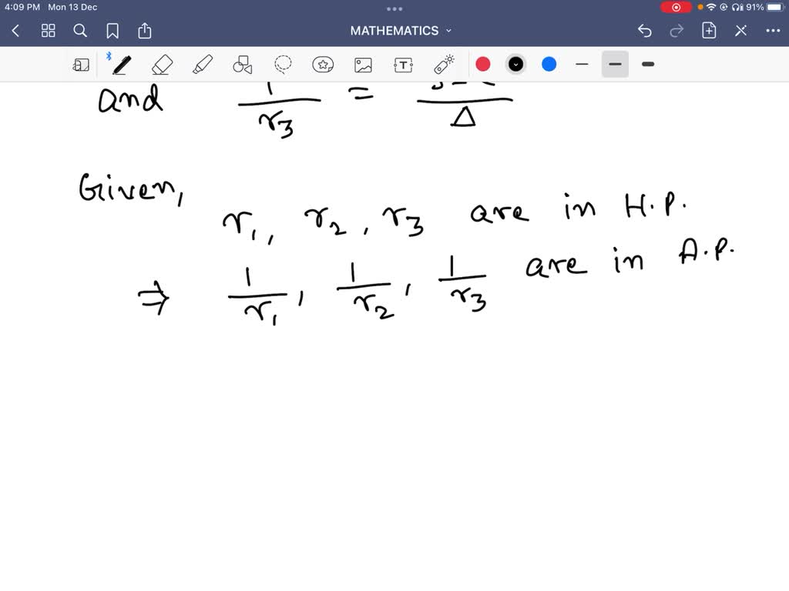
Task: Open search in the notebook
Action: 80,31
